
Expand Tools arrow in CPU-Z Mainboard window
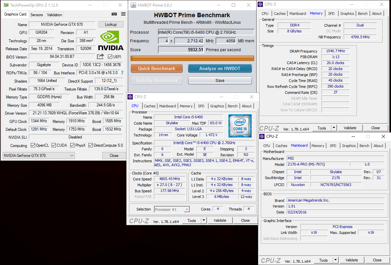[x=336, y=260]
